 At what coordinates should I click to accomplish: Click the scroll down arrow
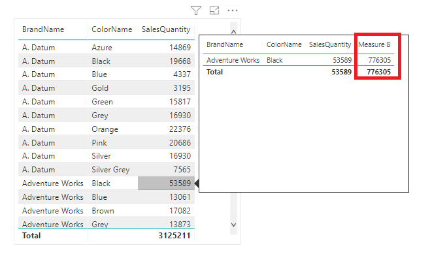[x=234, y=225]
